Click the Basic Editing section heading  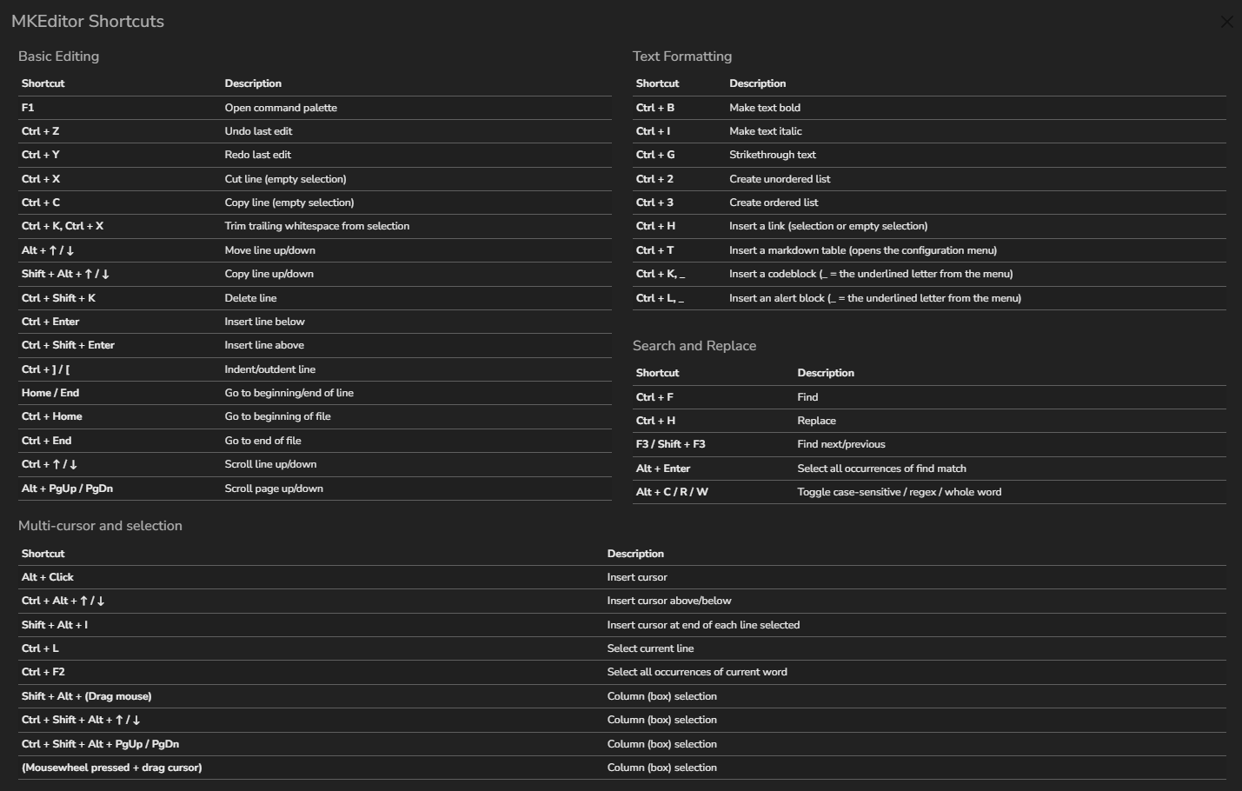[58, 56]
